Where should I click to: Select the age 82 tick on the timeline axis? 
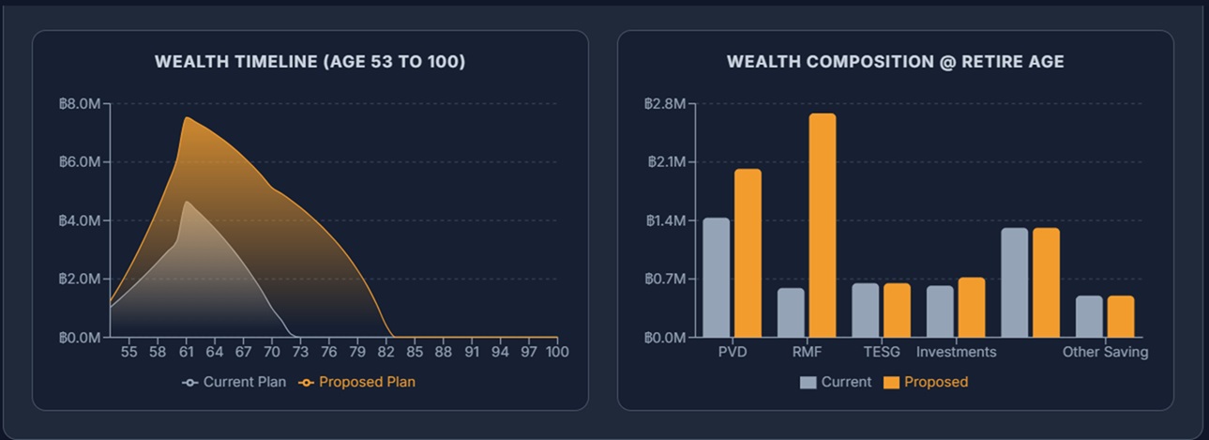[x=385, y=352]
